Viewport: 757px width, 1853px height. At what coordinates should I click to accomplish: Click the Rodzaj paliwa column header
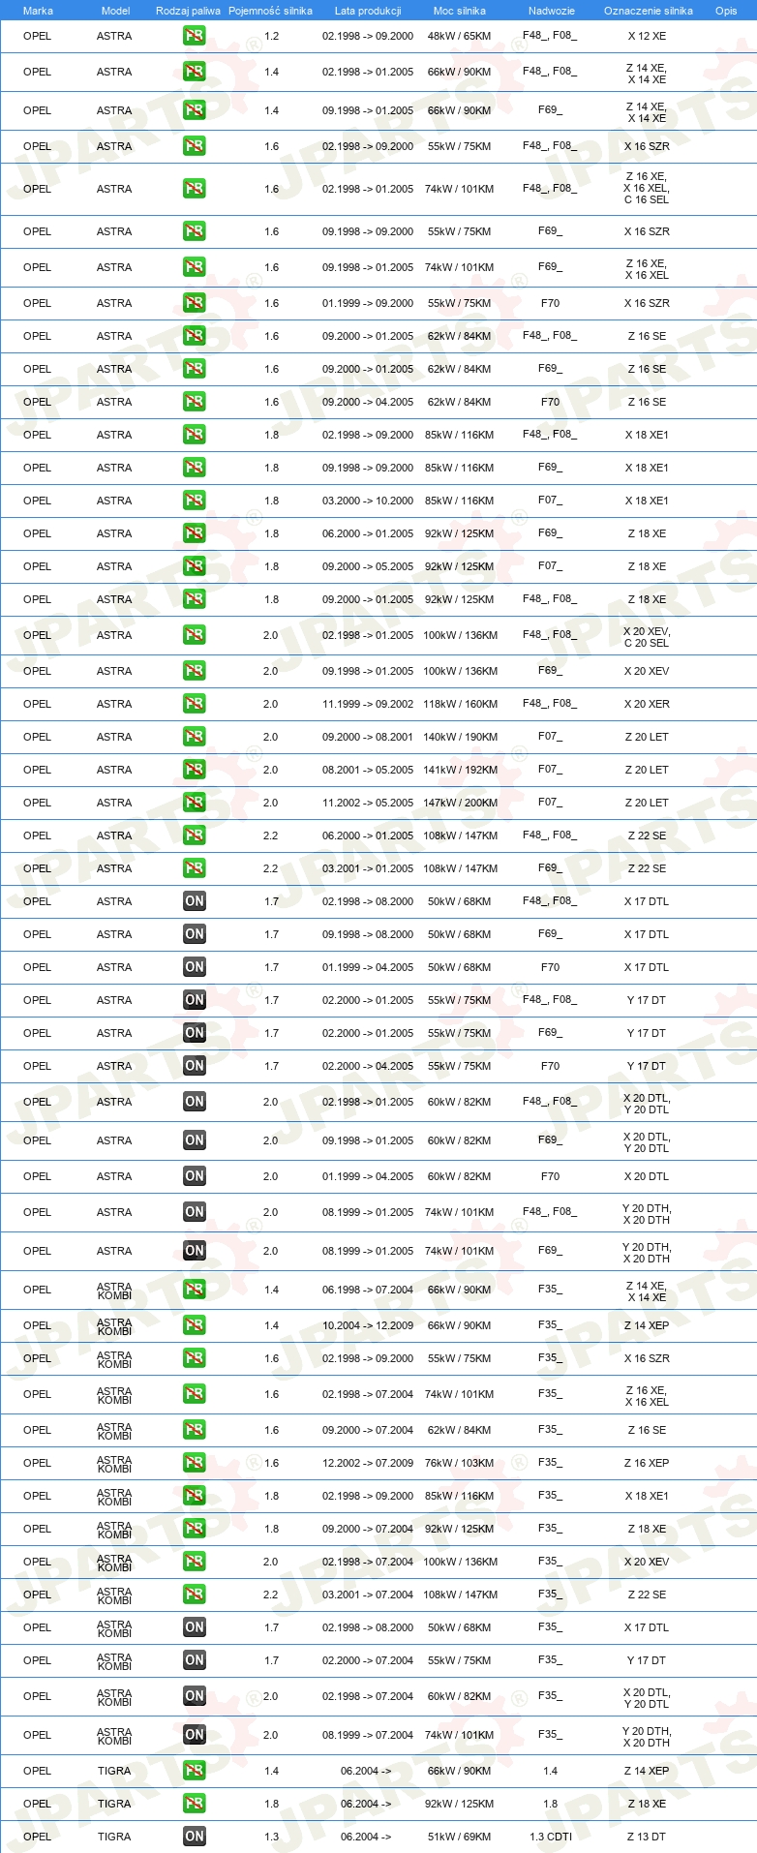coord(188,11)
